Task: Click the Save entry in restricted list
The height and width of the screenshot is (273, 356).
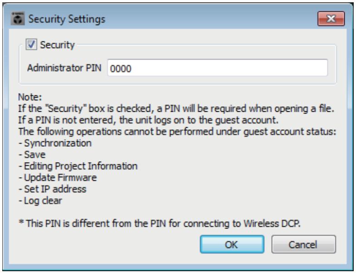Action: 32,155
